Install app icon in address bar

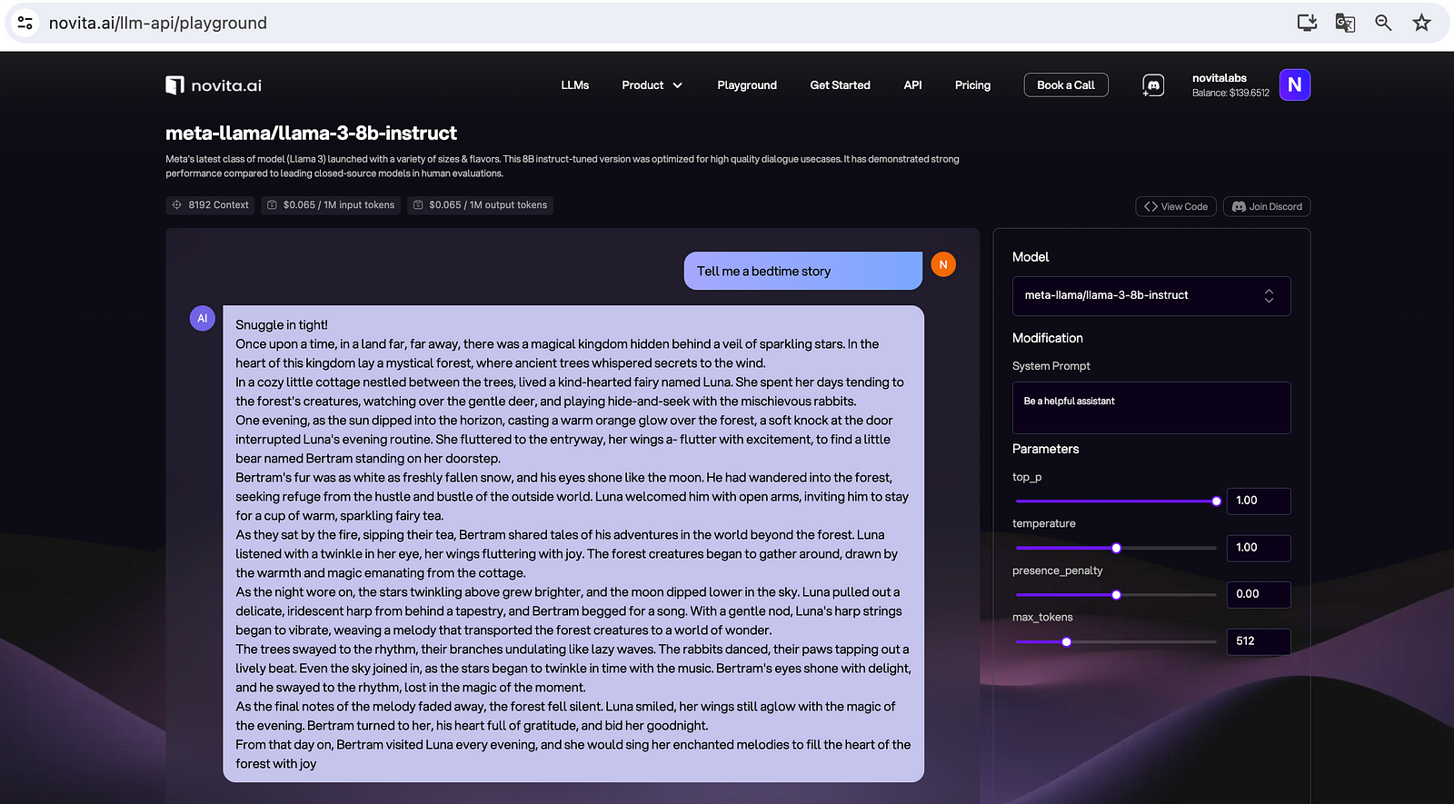point(1307,23)
